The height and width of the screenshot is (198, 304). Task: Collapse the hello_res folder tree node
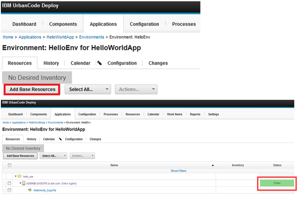tap(16, 176)
